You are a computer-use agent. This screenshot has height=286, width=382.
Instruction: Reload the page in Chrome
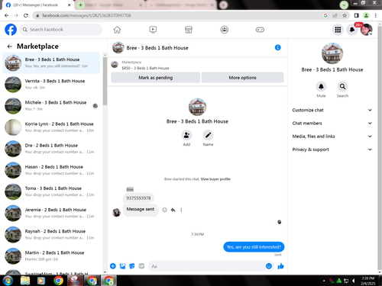tap(26, 15)
